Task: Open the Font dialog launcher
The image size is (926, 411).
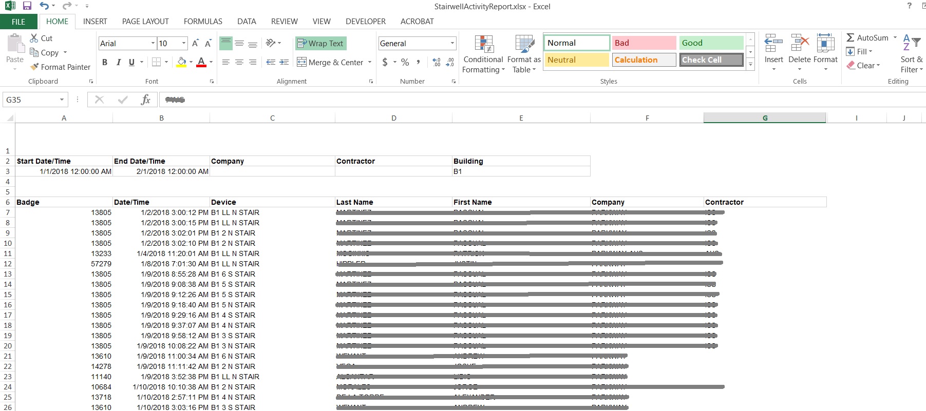Action: click(x=212, y=82)
